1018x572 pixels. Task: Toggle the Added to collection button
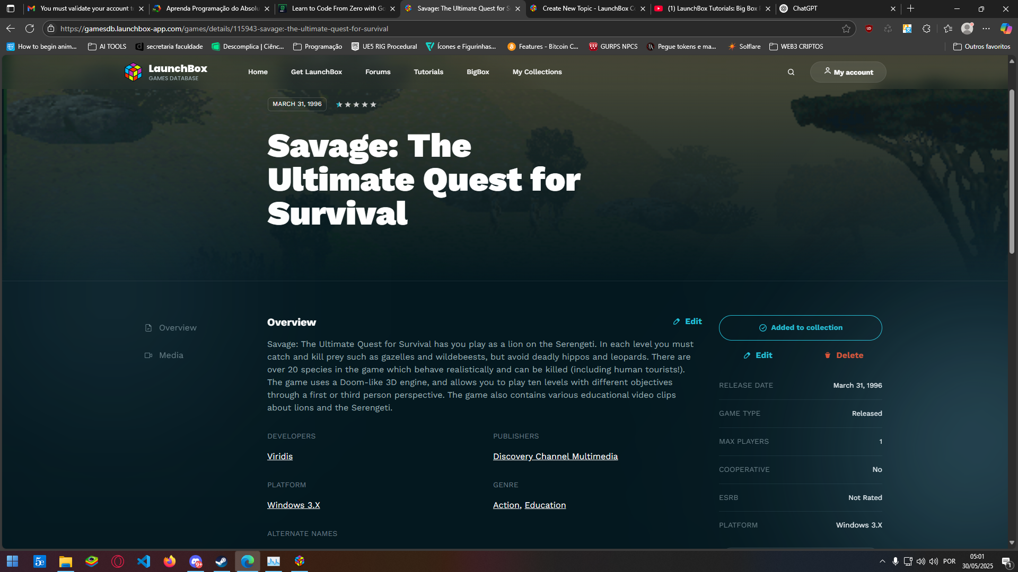pos(801,328)
